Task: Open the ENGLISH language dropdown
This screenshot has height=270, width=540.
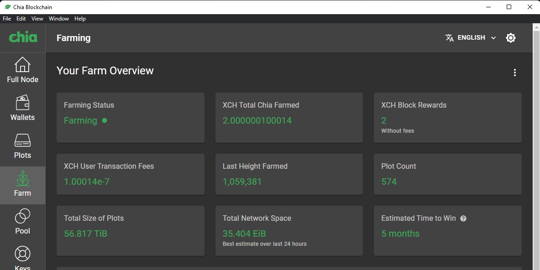Action: click(471, 38)
